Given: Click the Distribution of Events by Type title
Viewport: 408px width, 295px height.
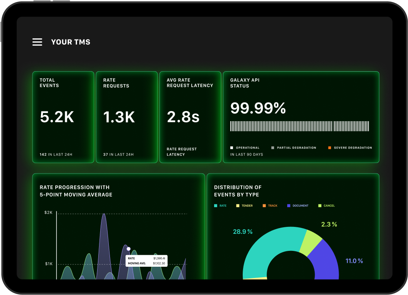Looking at the screenshot, I should coord(238,191).
